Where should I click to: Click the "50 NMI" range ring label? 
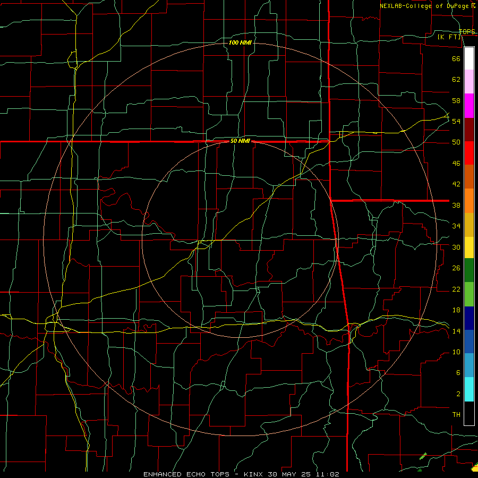[x=240, y=141]
